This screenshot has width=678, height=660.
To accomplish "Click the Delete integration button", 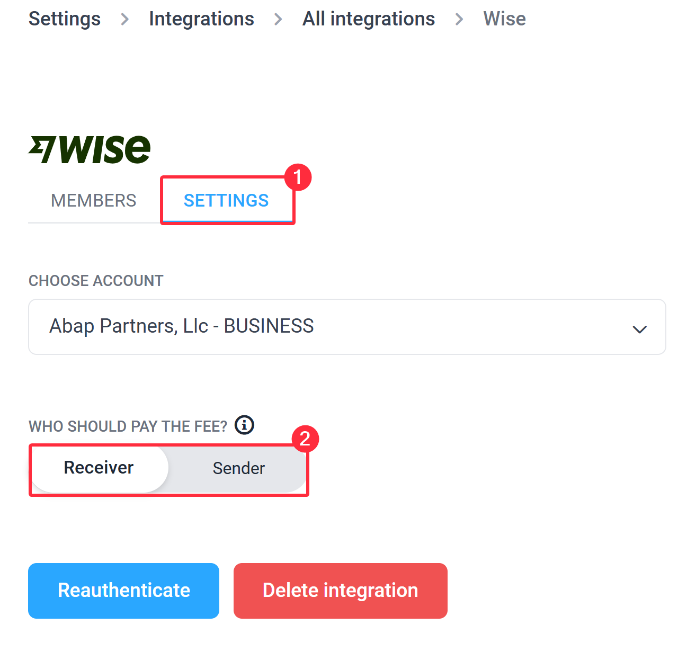I will pyautogui.click(x=341, y=591).
